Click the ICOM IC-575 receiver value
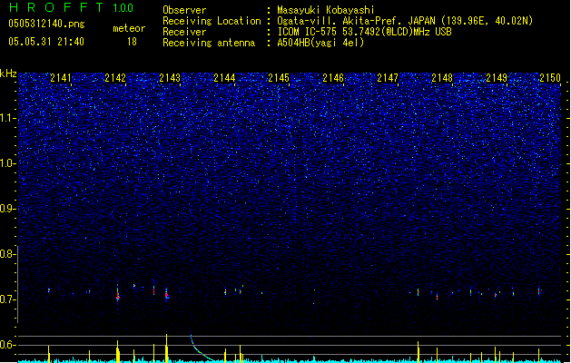This screenshot has width=571, height=363. 364,32
